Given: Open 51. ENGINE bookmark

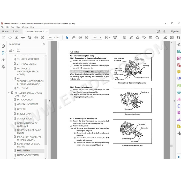Looking at the screenshot, I should coord(23,88).
